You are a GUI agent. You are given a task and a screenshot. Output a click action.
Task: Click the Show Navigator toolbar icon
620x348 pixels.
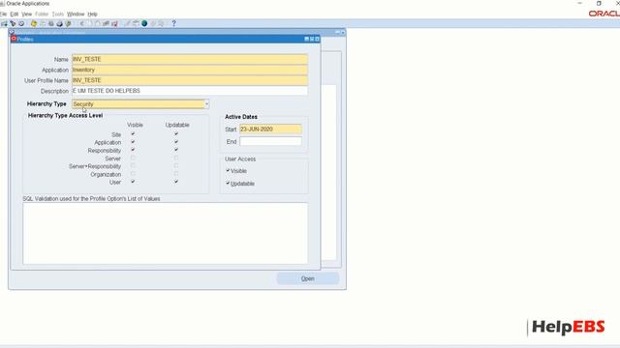(x=21, y=23)
